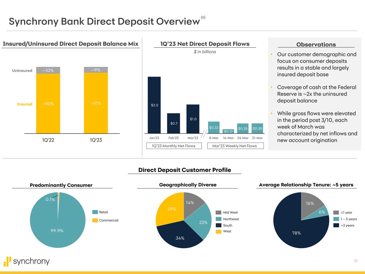The height and width of the screenshot is (274, 365).
Task: Select the >3 years legend swatch
Action: pyautogui.click(x=336, y=225)
